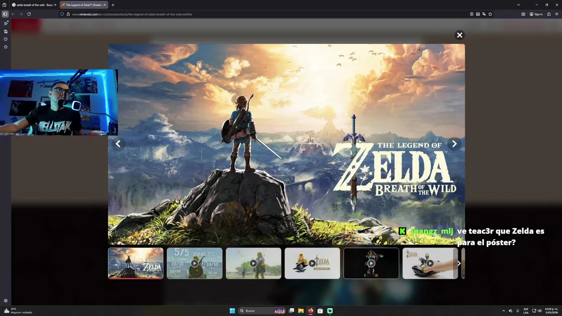The width and height of the screenshot is (562, 316).
Task: Toggle the browser sidebar panel
Action: 5,14
